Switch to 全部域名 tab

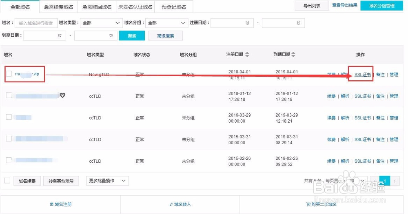20,7
